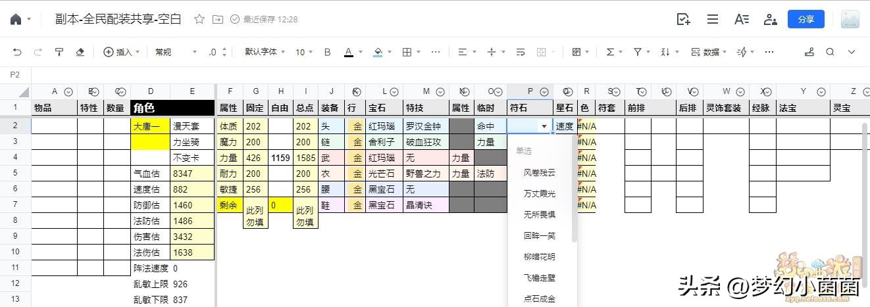Open the text style A icon in header
Screen dimensions: 870x307
pos(742,19)
